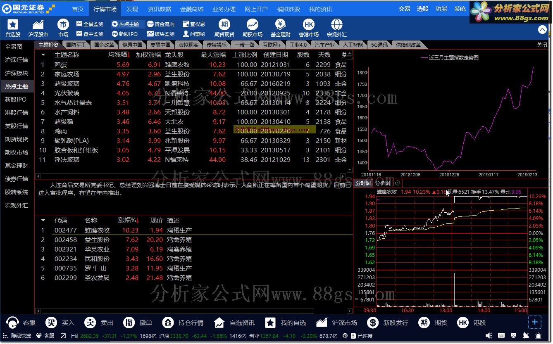Click the theme table scroll-up arrow

350,54
